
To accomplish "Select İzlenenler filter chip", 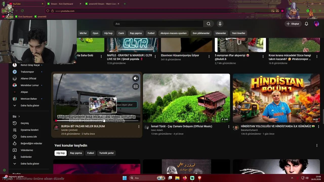I will tap(221, 33).
